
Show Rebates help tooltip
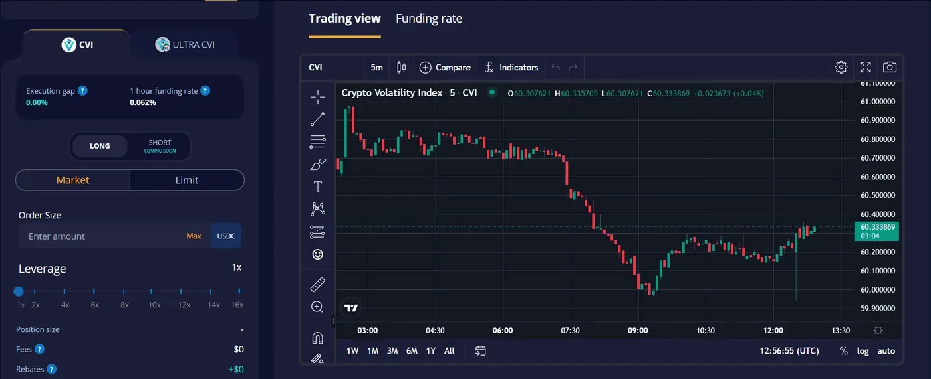pos(51,369)
